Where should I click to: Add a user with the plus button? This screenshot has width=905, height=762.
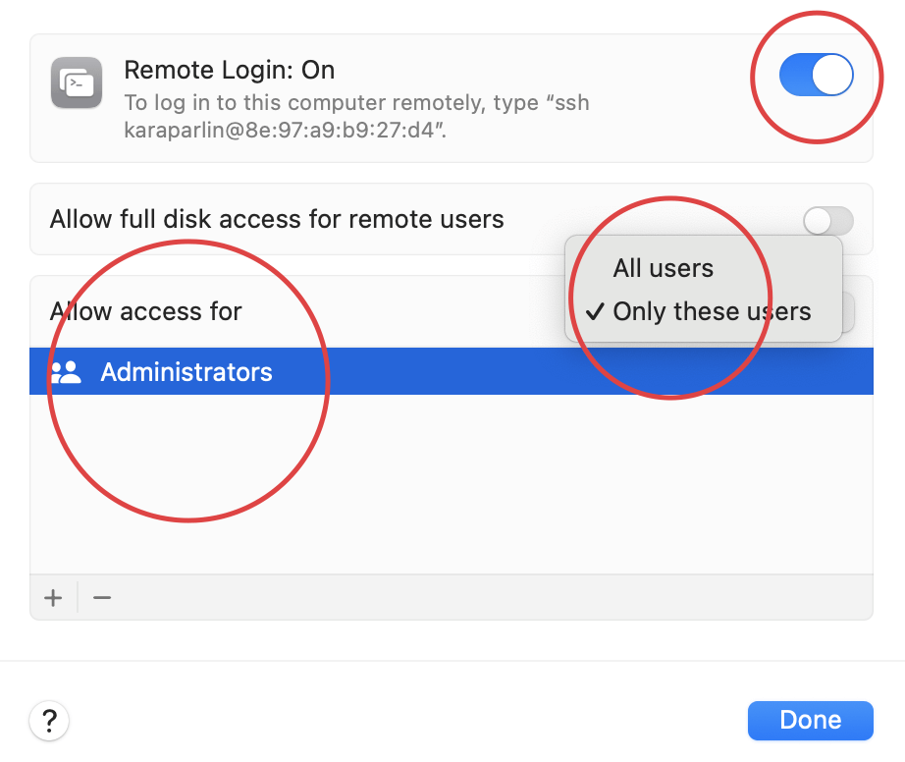click(x=54, y=597)
